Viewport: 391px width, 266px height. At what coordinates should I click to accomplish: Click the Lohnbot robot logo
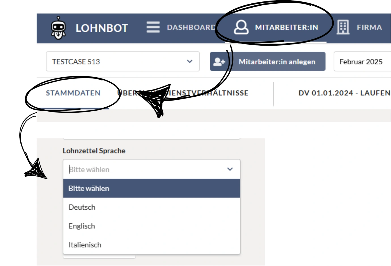coord(58,28)
